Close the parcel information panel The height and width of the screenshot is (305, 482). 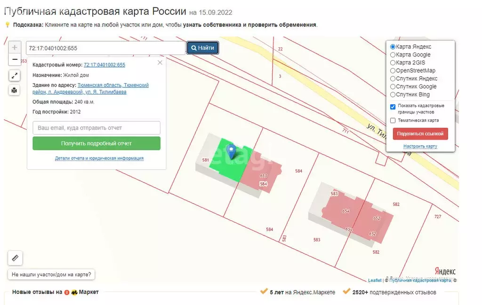[160, 62]
